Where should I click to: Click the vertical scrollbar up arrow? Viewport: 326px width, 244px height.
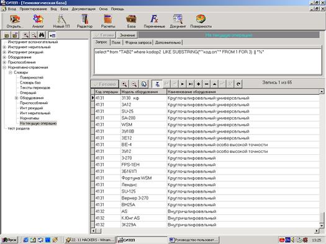[x=322, y=92]
